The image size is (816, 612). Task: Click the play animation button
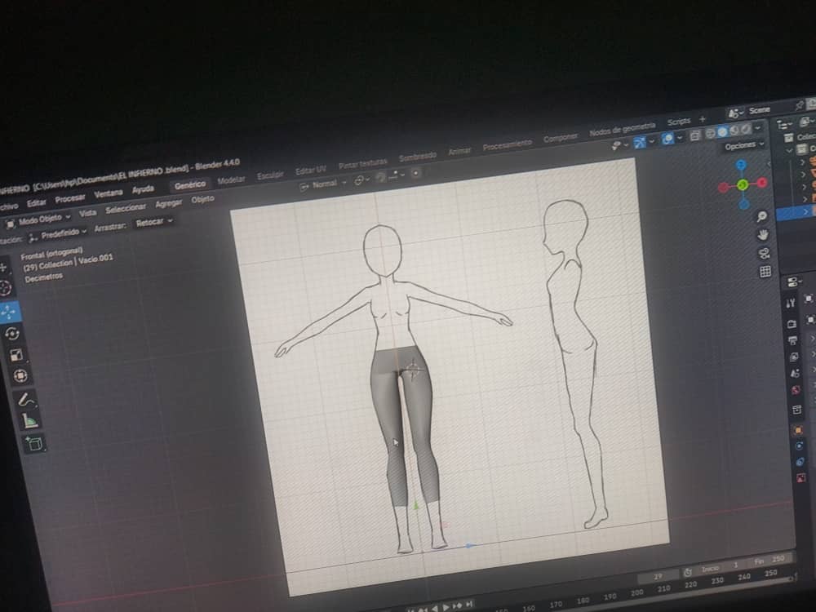click(x=446, y=607)
